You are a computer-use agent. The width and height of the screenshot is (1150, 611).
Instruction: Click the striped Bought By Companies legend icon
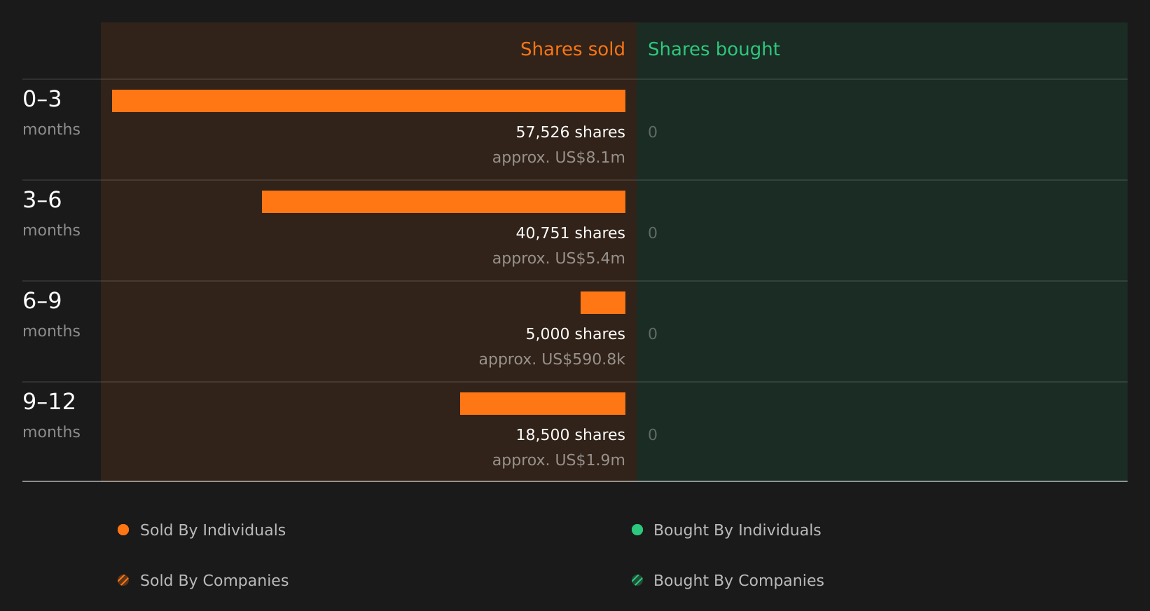tap(637, 580)
